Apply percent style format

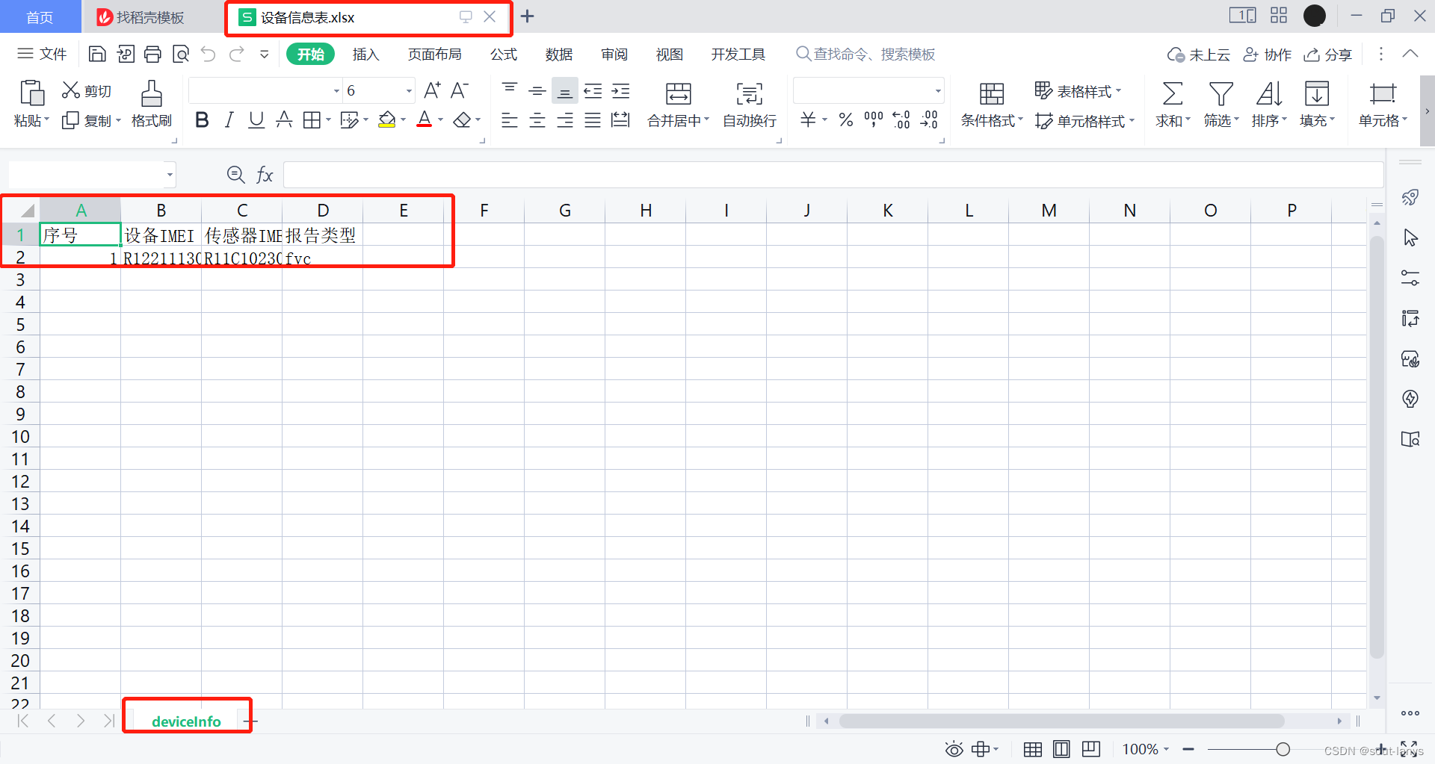(x=845, y=119)
